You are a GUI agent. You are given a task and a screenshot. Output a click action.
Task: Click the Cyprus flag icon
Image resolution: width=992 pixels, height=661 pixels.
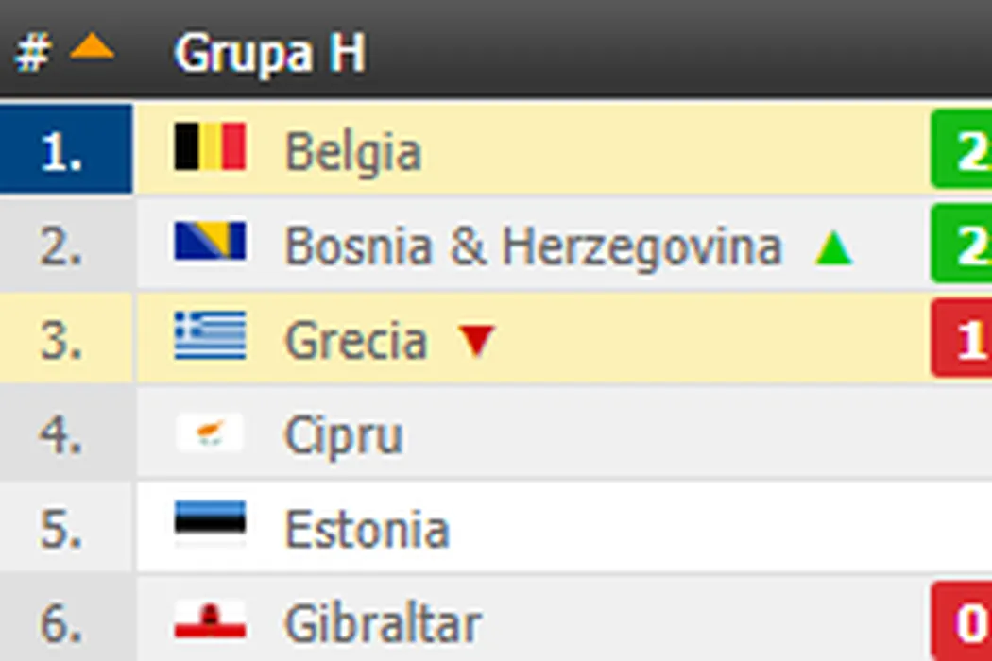click(x=210, y=433)
